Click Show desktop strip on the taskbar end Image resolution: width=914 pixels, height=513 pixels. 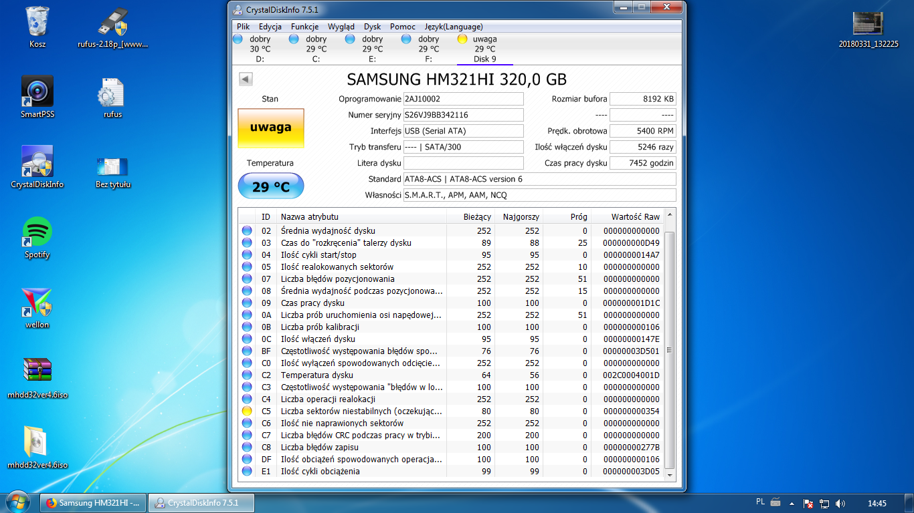click(x=909, y=502)
